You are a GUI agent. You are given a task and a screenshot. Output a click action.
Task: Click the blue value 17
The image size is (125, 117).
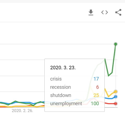[96, 79]
